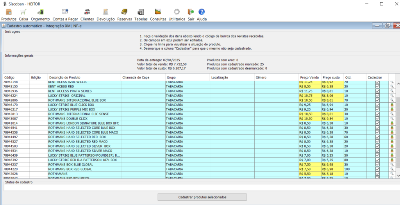Screen dimensions: 400x205
Task: Click magnifier icon for KENT ACESS RED row
Action: (x=392, y=86)
